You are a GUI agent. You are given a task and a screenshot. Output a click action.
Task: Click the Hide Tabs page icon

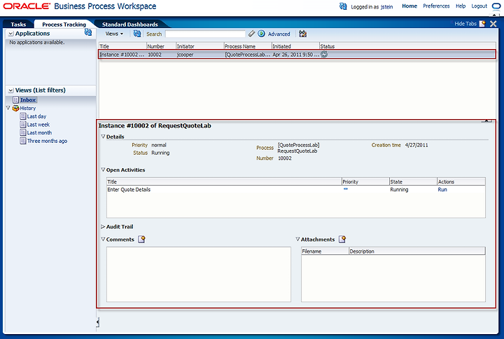(x=482, y=24)
